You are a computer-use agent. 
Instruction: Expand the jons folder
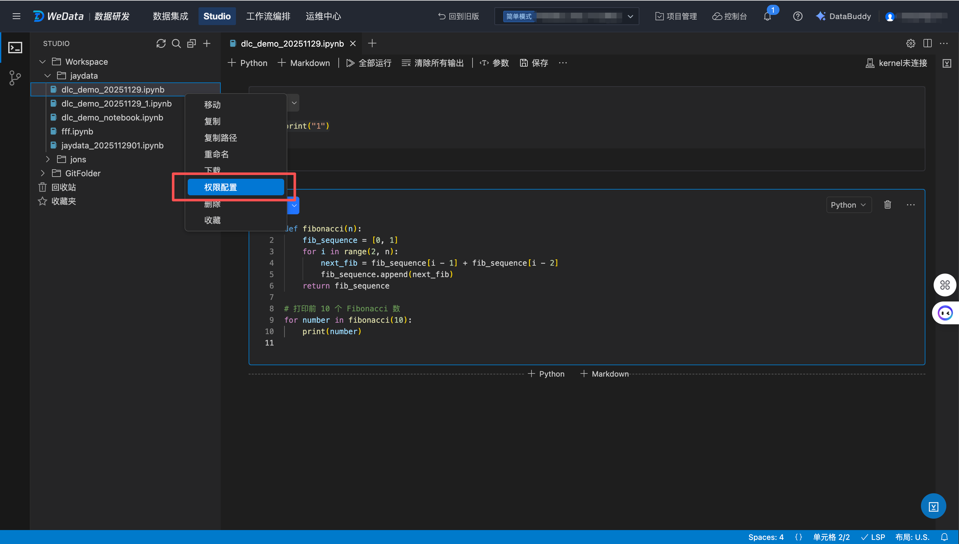pyautogui.click(x=48, y=159)
